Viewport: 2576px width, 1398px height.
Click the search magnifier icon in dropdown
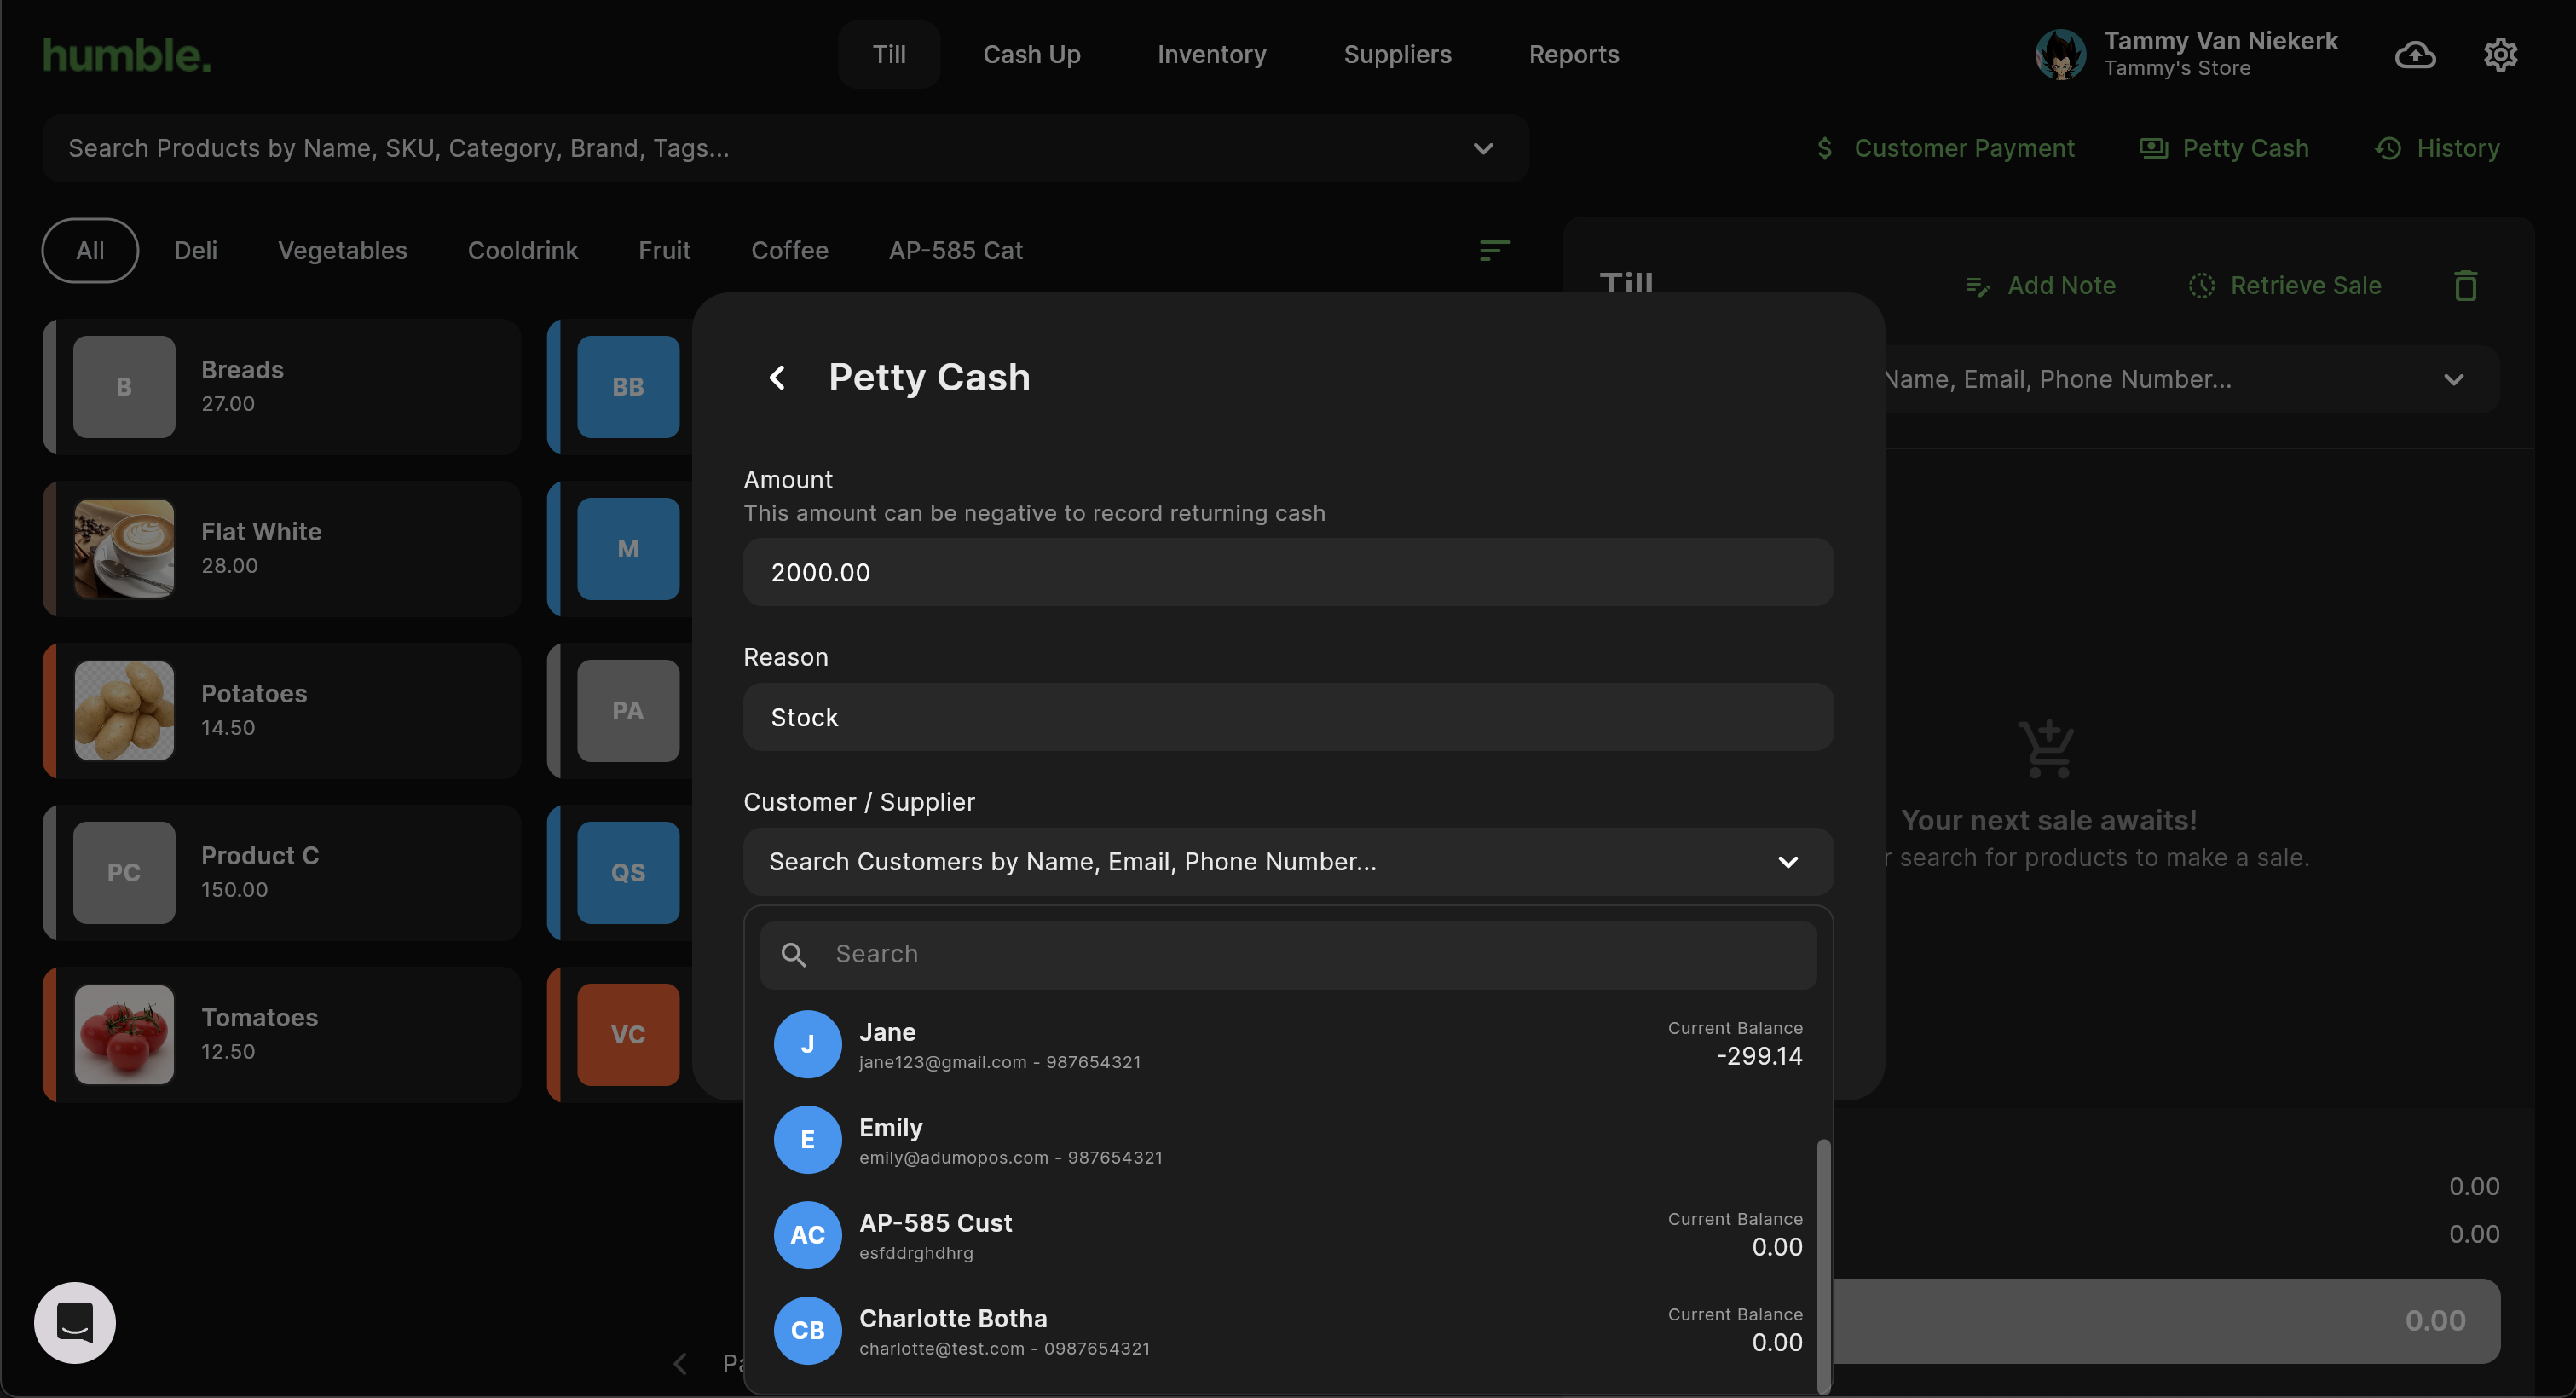point(794,954)
